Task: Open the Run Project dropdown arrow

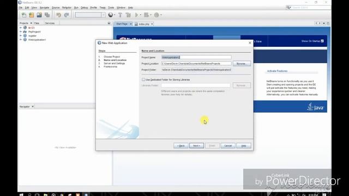Action: (x=141, y=15)
